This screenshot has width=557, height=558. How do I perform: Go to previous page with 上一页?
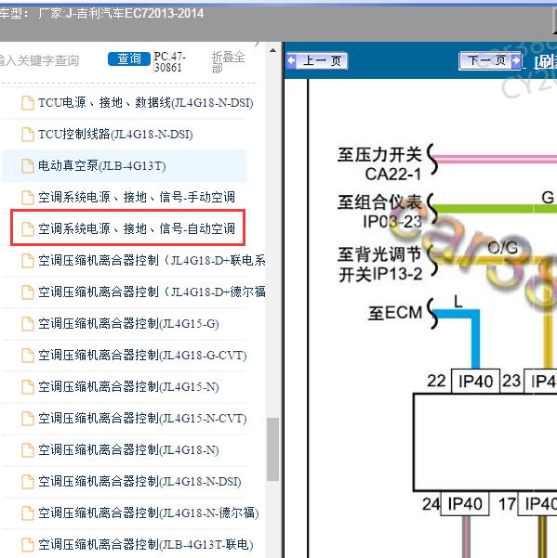317,61
